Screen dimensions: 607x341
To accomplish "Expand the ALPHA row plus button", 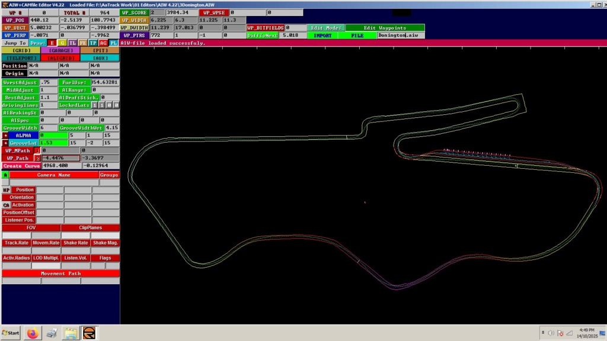I will pos(5,136).
